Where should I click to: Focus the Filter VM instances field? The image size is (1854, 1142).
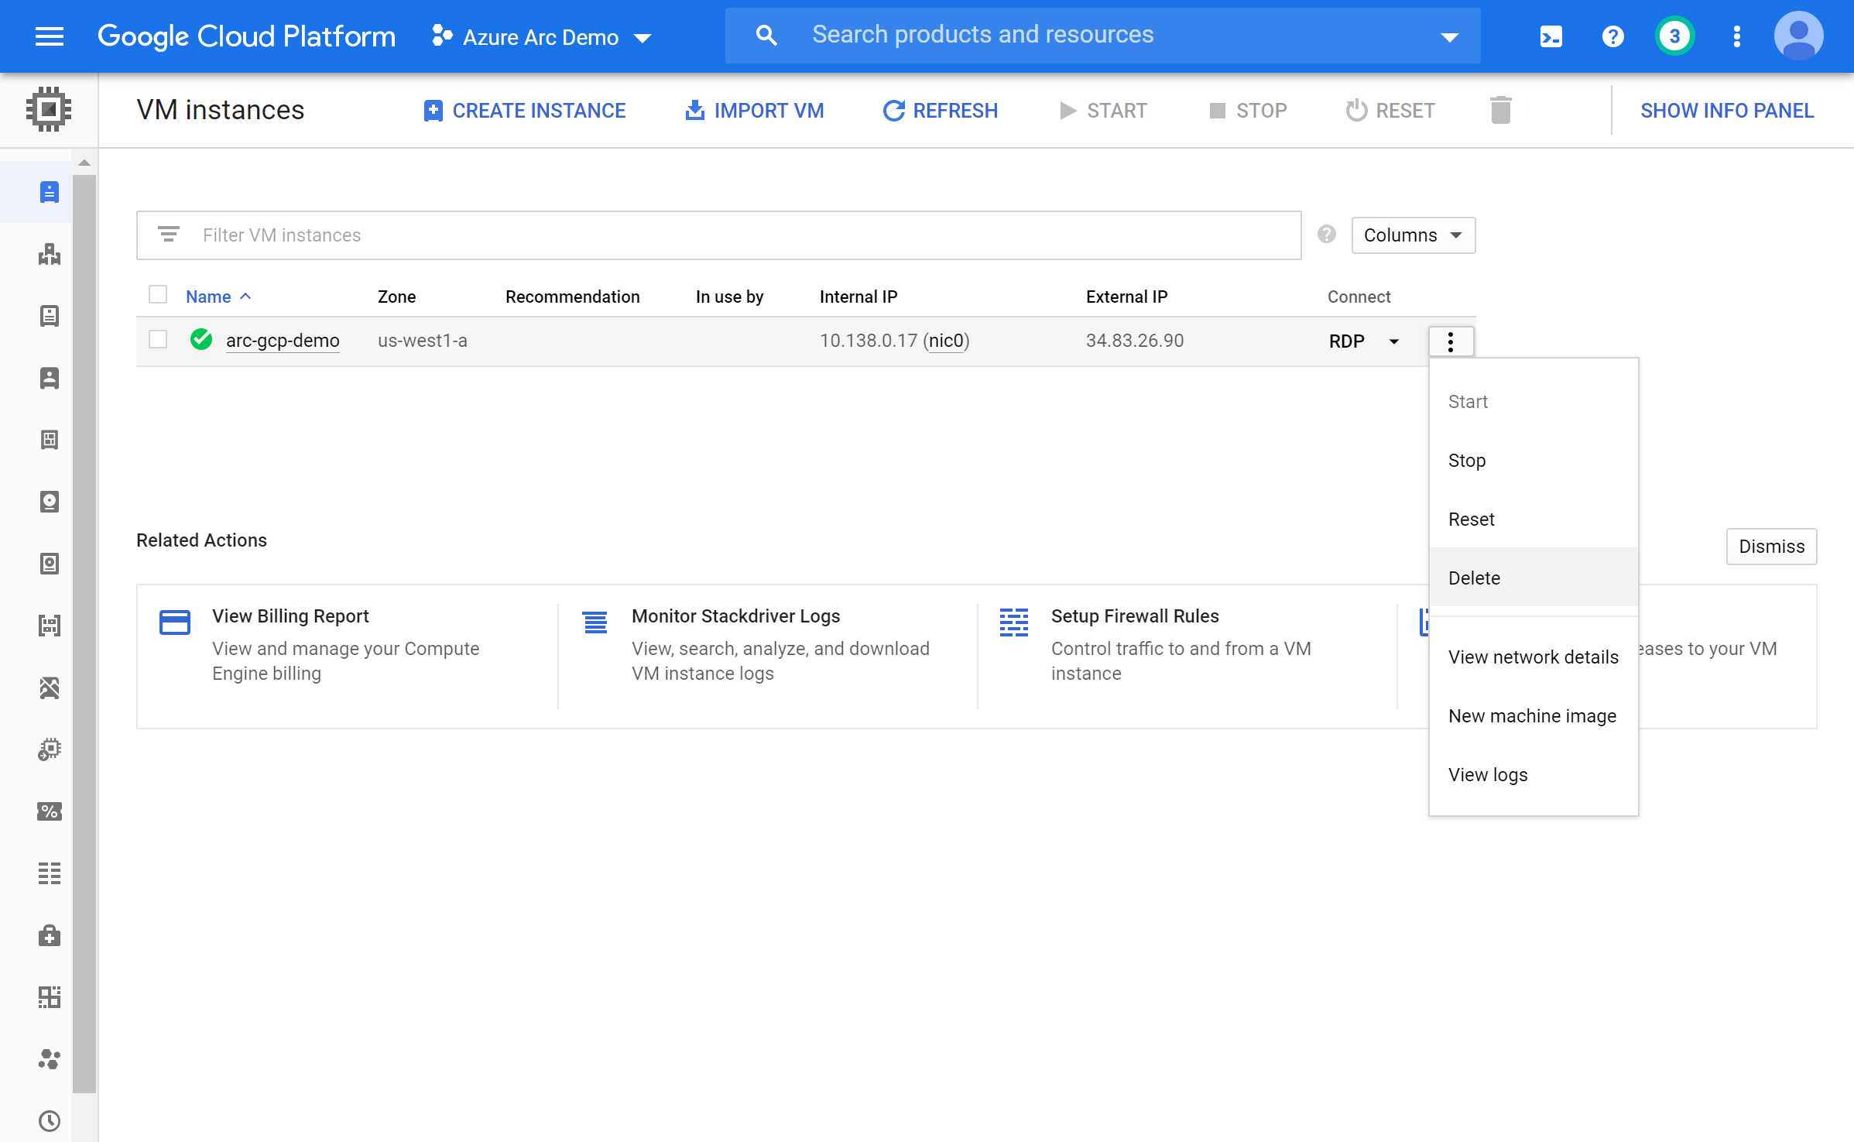[718, 235]
